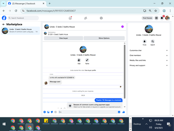This screenshot has width=174, height=131.
Task: Click the Add people icon in chat
Action: pyautogui.click(x=79, y=60)
